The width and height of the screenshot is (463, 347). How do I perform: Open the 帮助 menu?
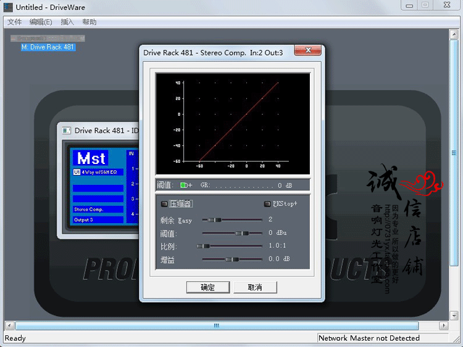pos(89,22)
